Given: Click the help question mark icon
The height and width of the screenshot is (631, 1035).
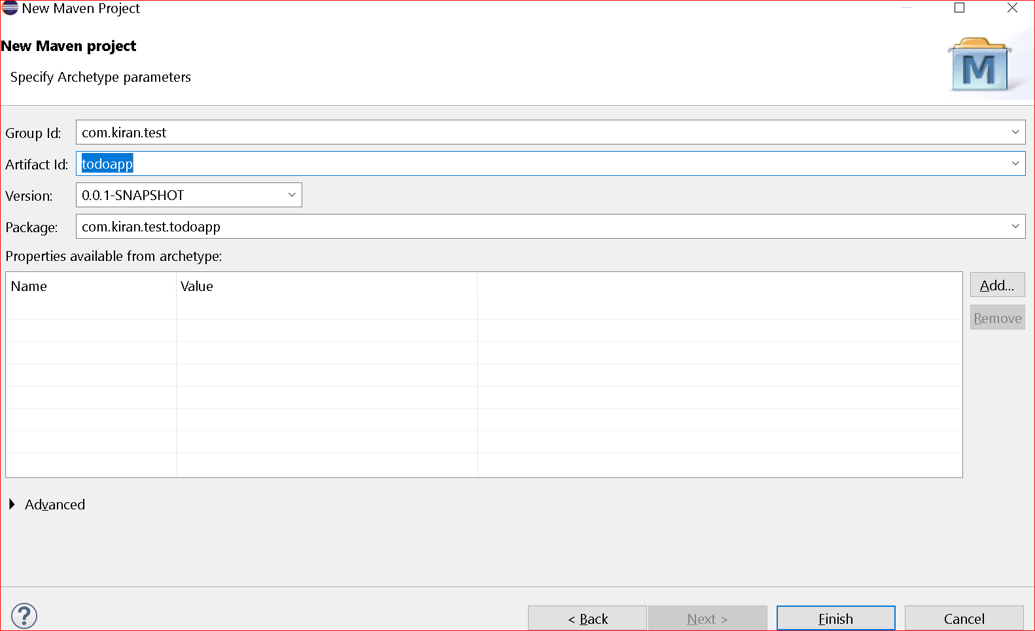Looking at the screenshot, I should click(x=24, y=616).
